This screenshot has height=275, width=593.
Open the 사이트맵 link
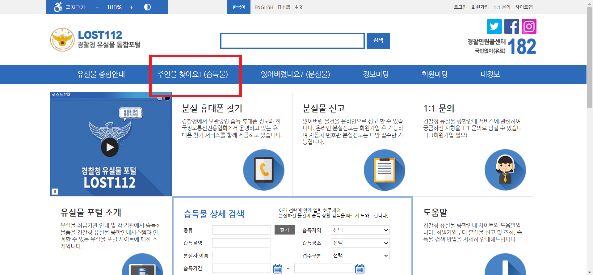point(524,7)
